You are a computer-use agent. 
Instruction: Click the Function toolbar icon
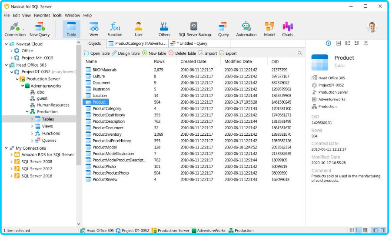click(x=115, y=29)
